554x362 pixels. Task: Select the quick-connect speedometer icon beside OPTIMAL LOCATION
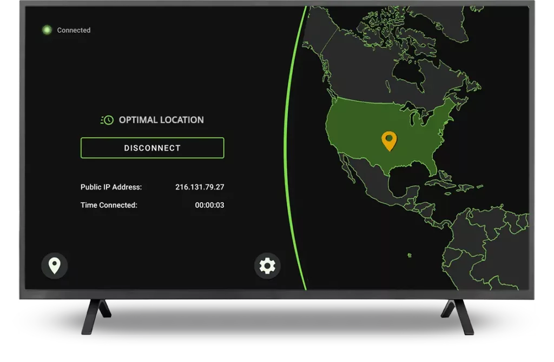point(107,120)
